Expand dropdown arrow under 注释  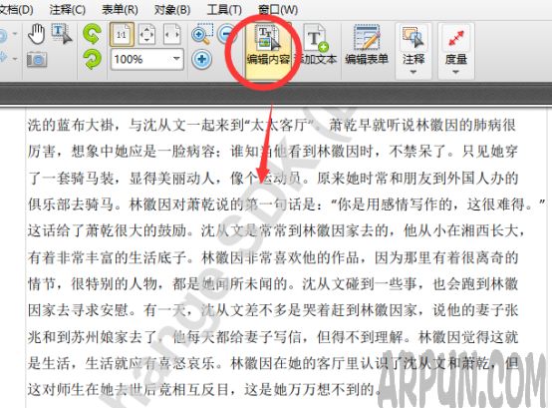(414, 72)
